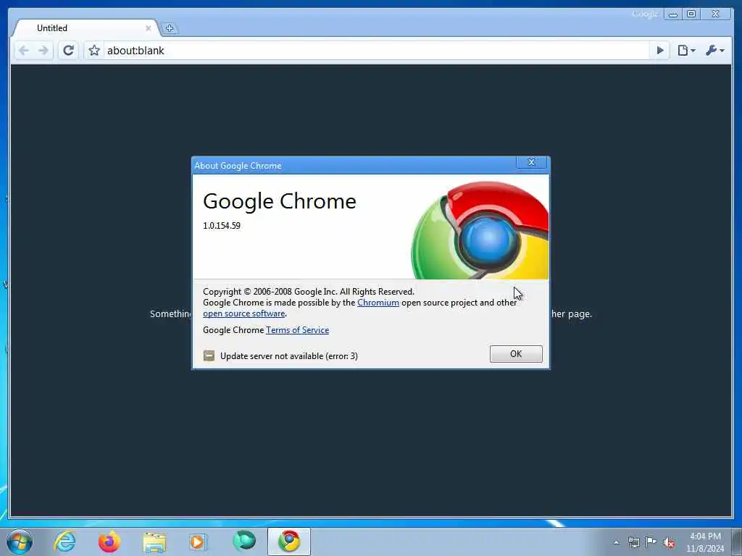Click the version number 1.0.154.59

[x=222, y=226]
